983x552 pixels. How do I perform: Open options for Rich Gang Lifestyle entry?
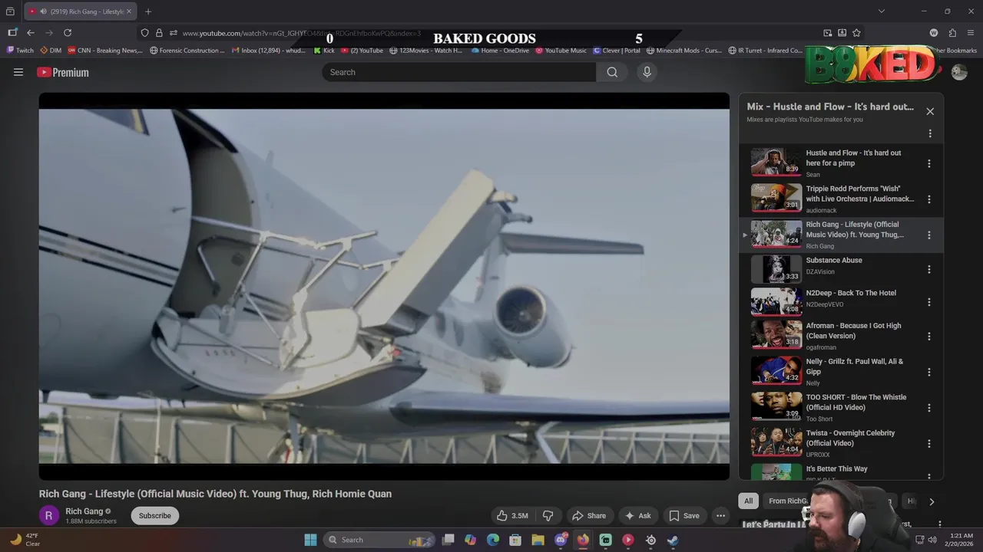(929, 235)
